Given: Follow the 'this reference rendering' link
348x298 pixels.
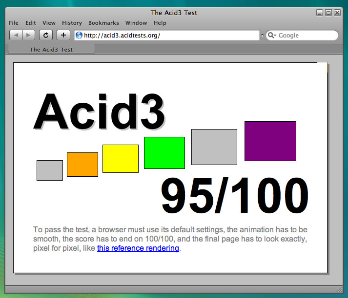Looking at the screenshot, I should (x=138, y=248).
